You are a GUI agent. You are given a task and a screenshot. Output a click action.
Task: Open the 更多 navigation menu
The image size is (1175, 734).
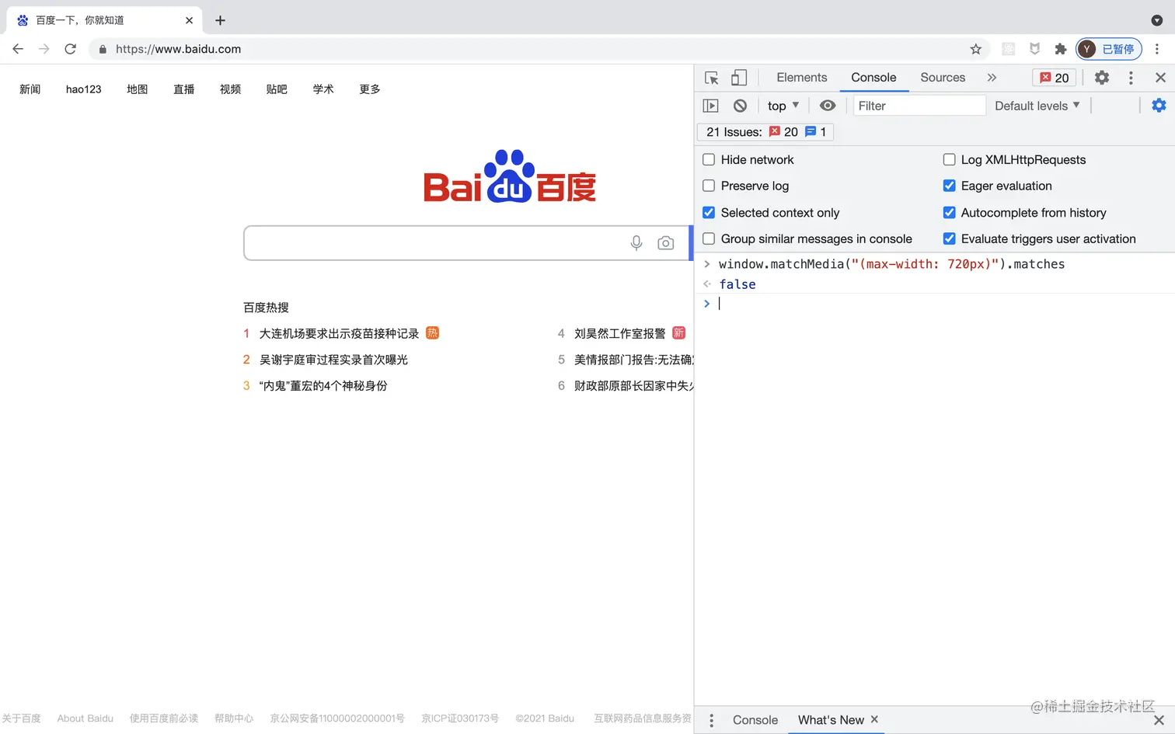click(x=370, y=89)
